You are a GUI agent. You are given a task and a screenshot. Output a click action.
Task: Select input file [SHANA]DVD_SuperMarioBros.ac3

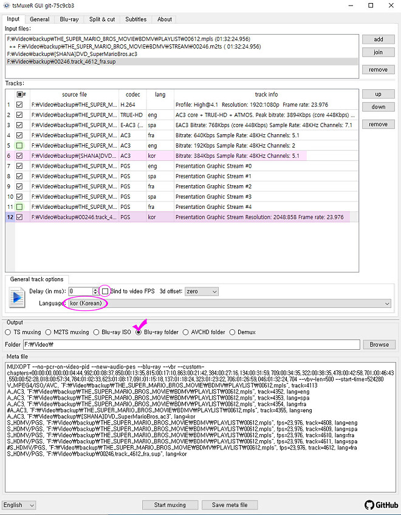point(182,54)
